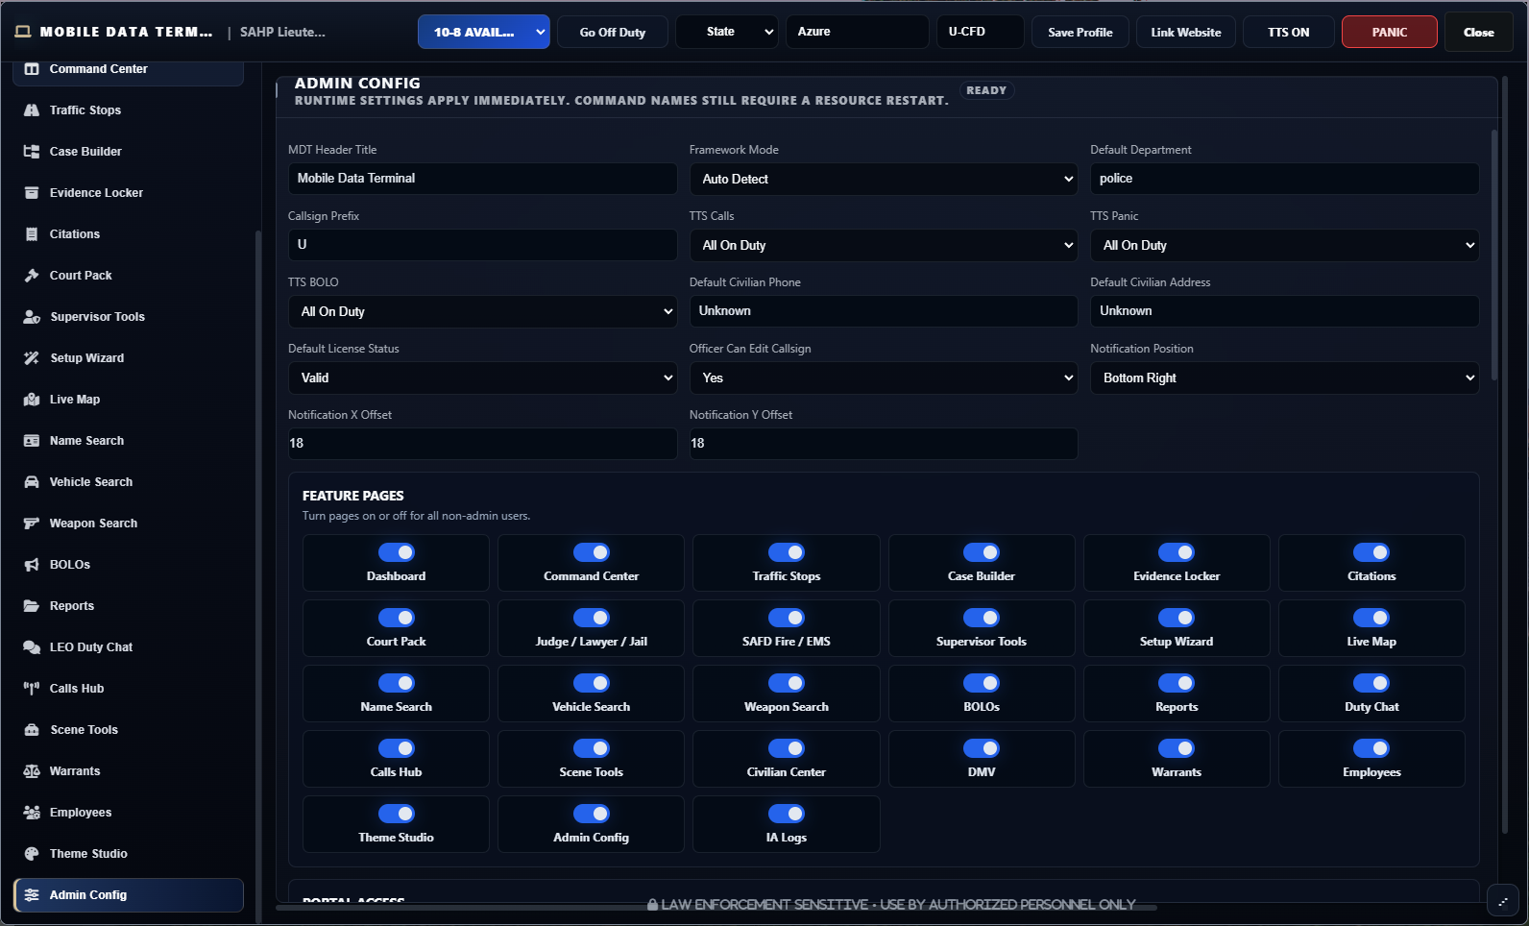Click the Employees sidebar icon
The image size is (1529, 926).
[x=32, y=813]
